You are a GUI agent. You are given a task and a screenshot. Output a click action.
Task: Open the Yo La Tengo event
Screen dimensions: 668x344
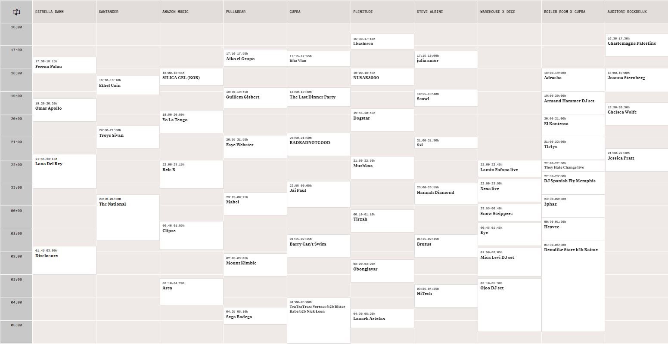pos(191,121)
